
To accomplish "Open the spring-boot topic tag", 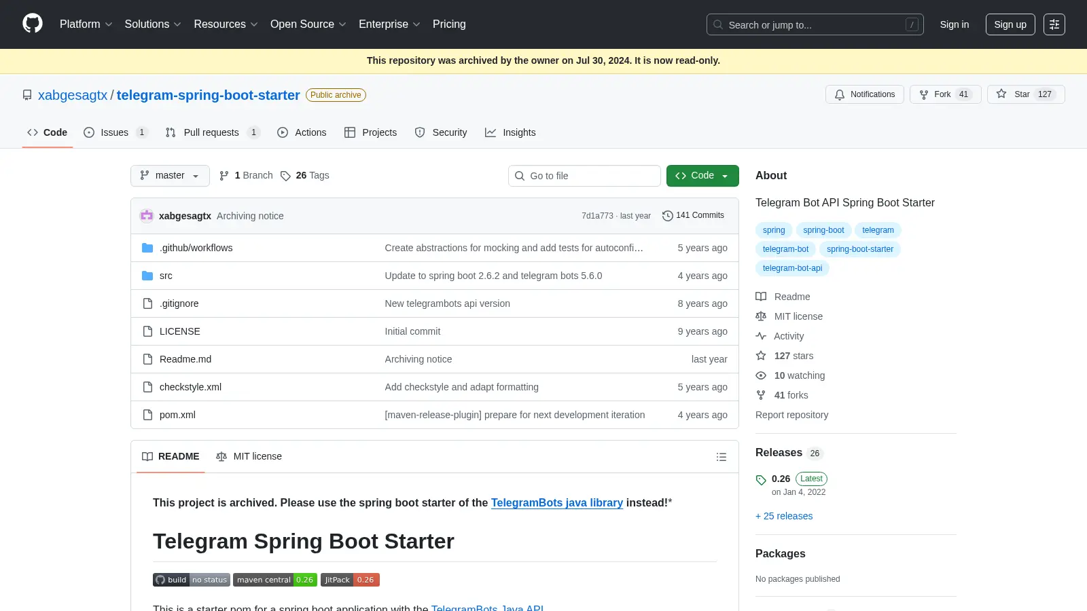I will pyautogui.click(x=823, y=230).
